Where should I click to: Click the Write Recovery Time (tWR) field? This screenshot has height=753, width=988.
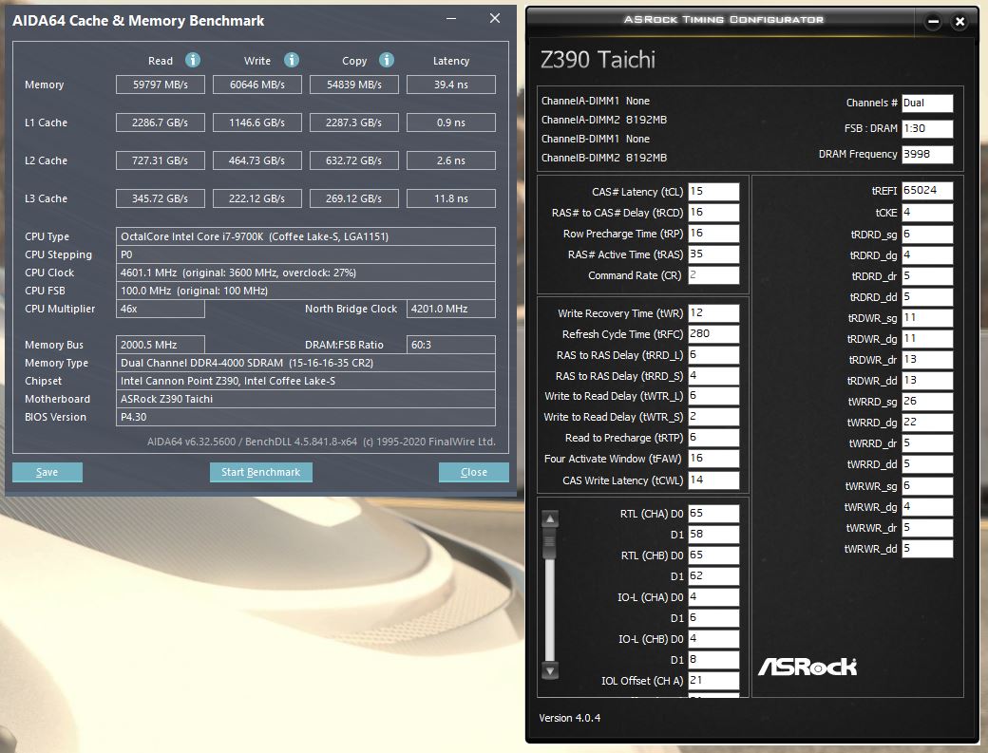(713, 313)
